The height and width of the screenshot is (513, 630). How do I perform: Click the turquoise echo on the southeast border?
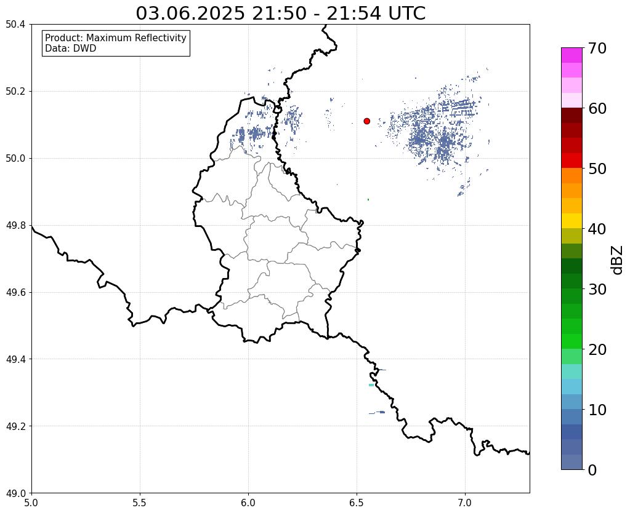(x=371, y=385)
